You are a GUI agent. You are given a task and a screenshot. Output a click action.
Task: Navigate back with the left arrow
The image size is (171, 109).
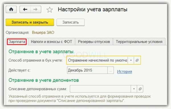(25, 9)
